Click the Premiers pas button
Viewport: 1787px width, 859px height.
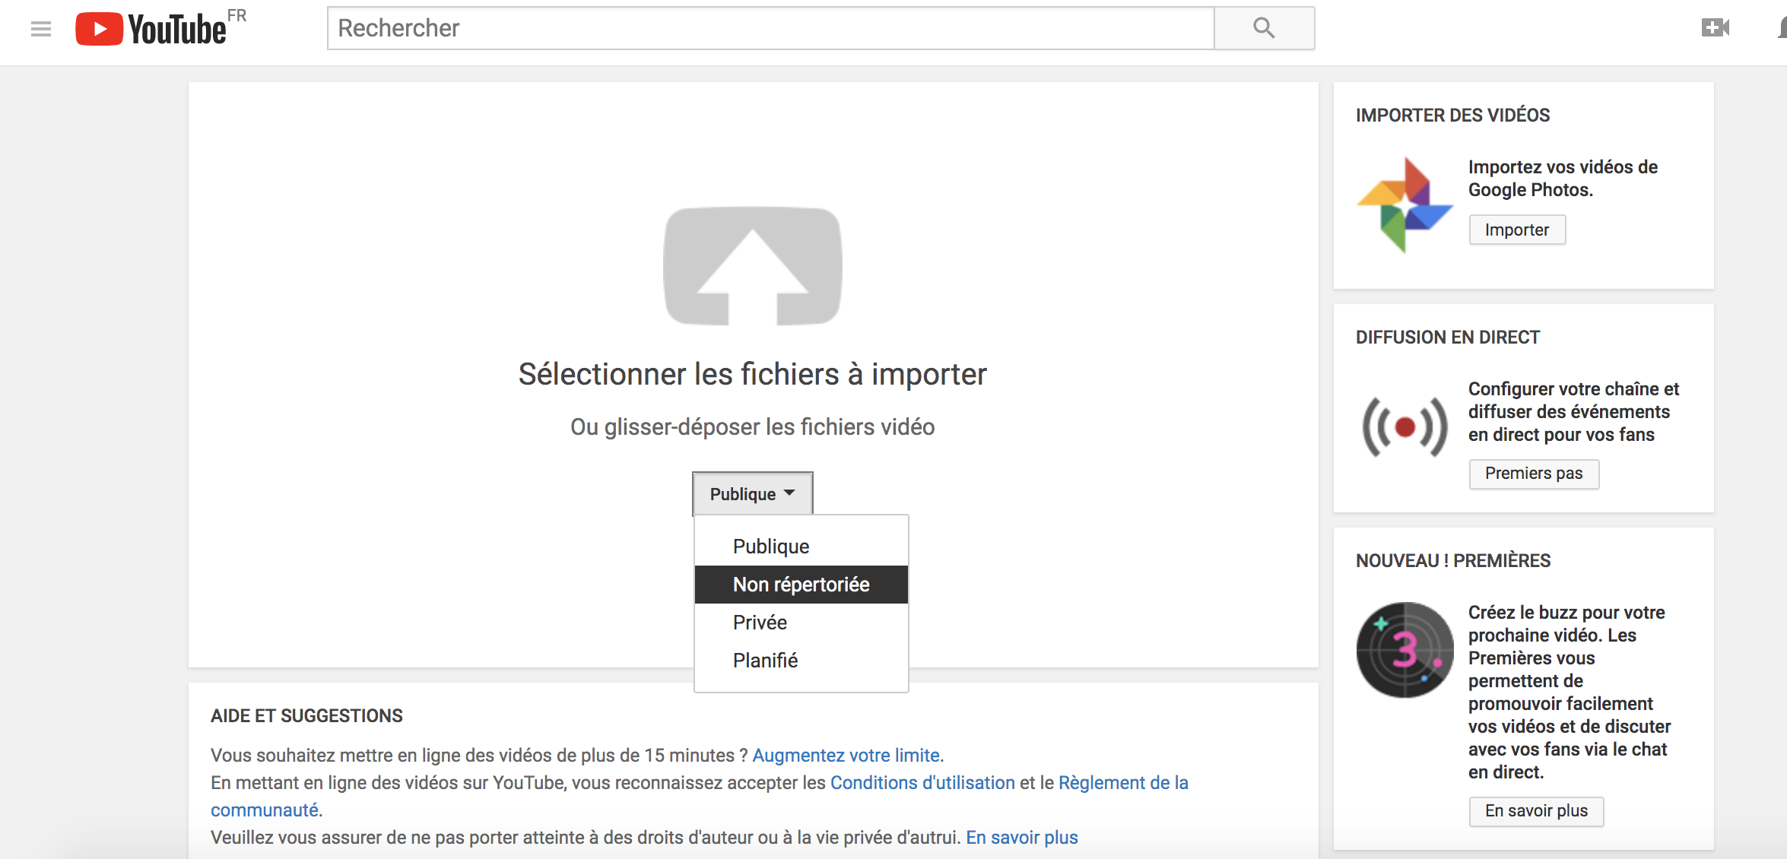pyautogui.click(x=1534, y=474)
